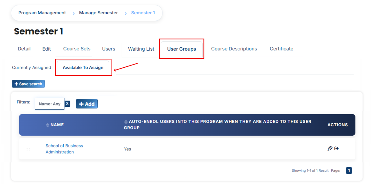Open the Course Descriptions tab
375x189 pixels.
click(x=234, y=49)
